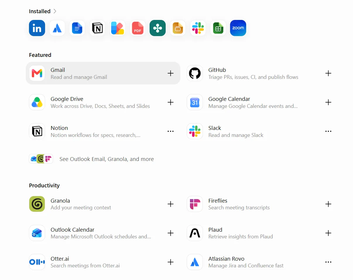Click the Productivity section heading

[44, 186]
